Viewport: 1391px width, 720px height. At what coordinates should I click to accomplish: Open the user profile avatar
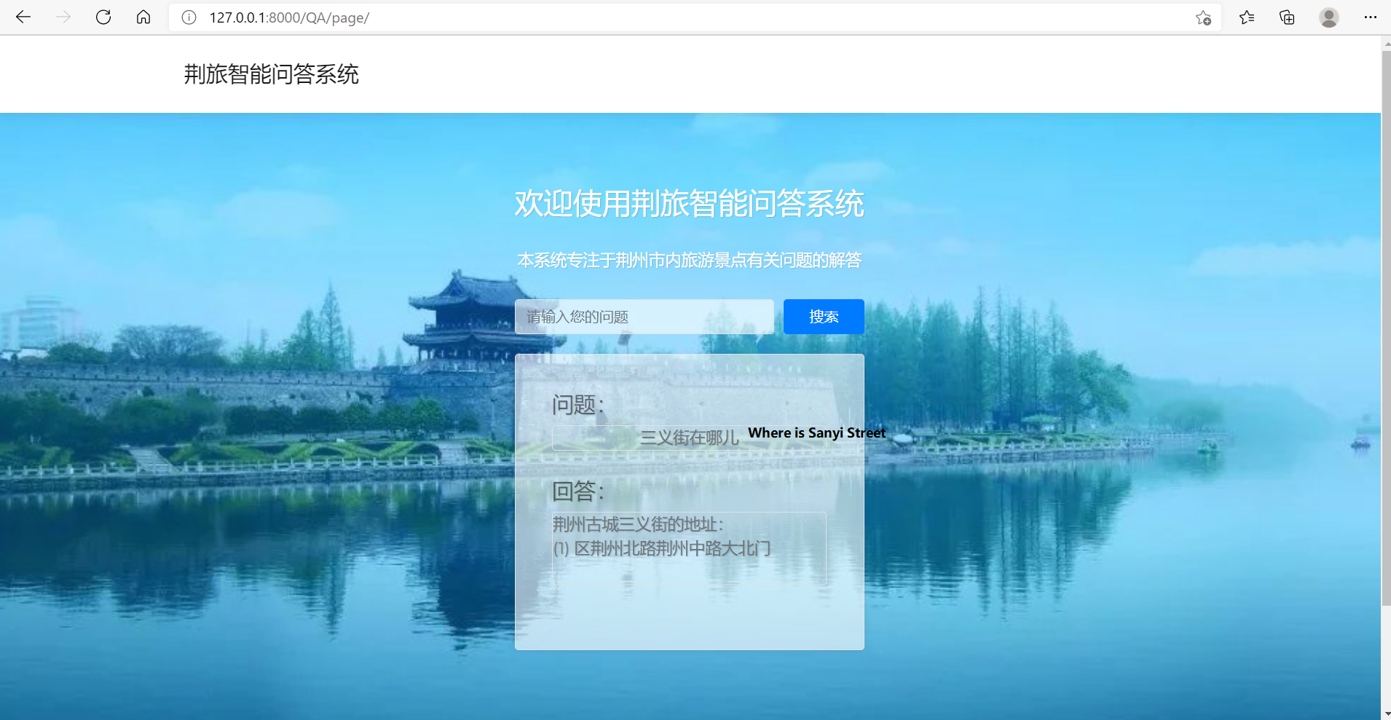click(1328, 17)
